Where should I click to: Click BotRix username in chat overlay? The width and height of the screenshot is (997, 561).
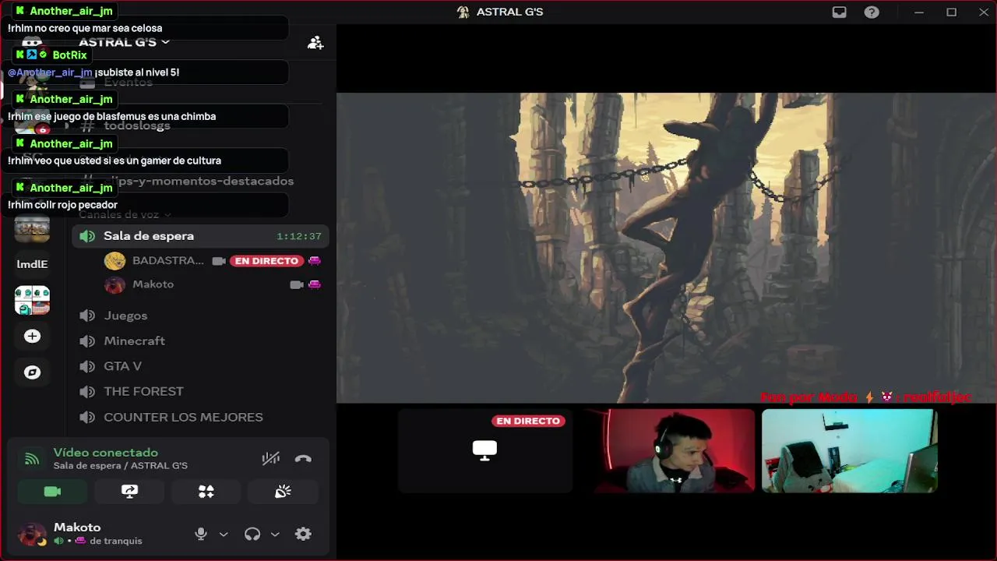(70, 55)
